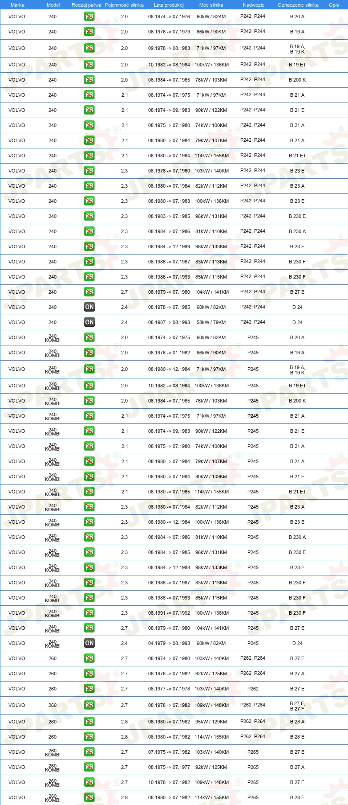The width and height of the screenshot is (348, 805).
Task: Click petrol icon in 240 P242 B 200 K row
Action: click(x=89, y=80)
